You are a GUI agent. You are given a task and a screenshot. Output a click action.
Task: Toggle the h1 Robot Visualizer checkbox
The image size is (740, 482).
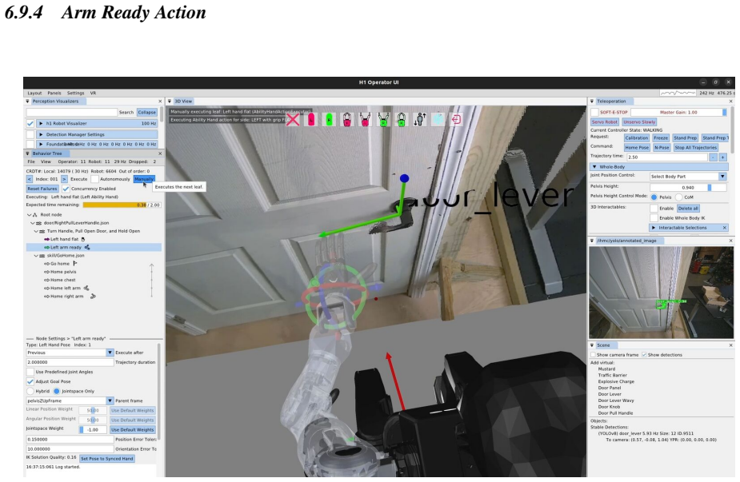coord(30,124)
